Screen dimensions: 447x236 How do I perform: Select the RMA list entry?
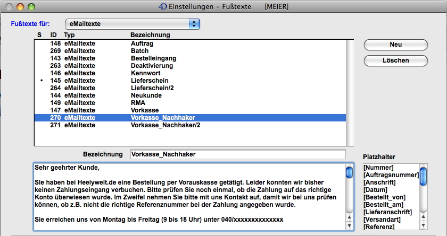138,103
